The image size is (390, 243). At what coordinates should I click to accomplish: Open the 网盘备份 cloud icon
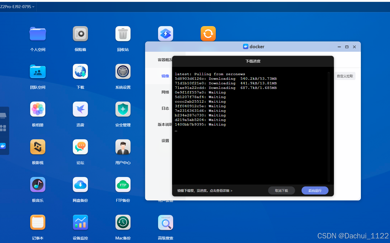click(80, 185)
